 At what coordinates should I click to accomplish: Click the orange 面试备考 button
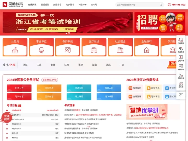(x=49, y=97)
